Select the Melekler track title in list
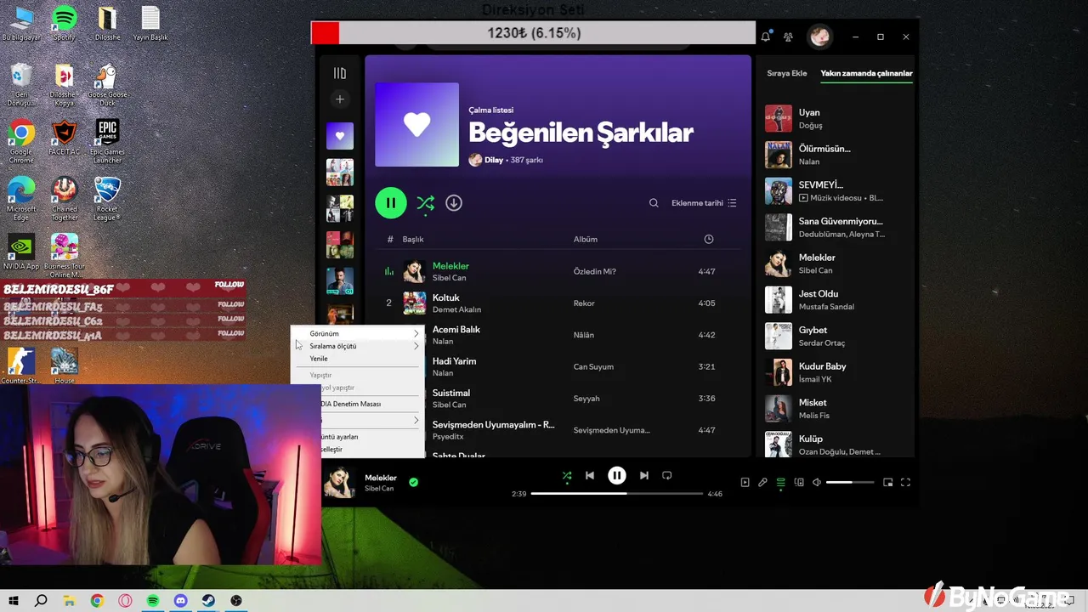The height and width of the screenshot is (612, 1088). point(450,266)
